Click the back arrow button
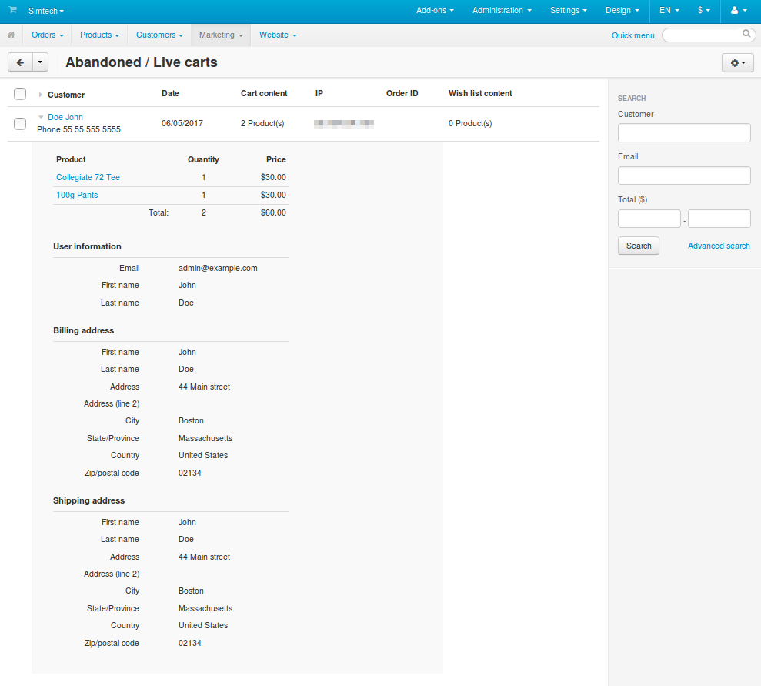Screen dimensions: 761x686 coord(20,62)
